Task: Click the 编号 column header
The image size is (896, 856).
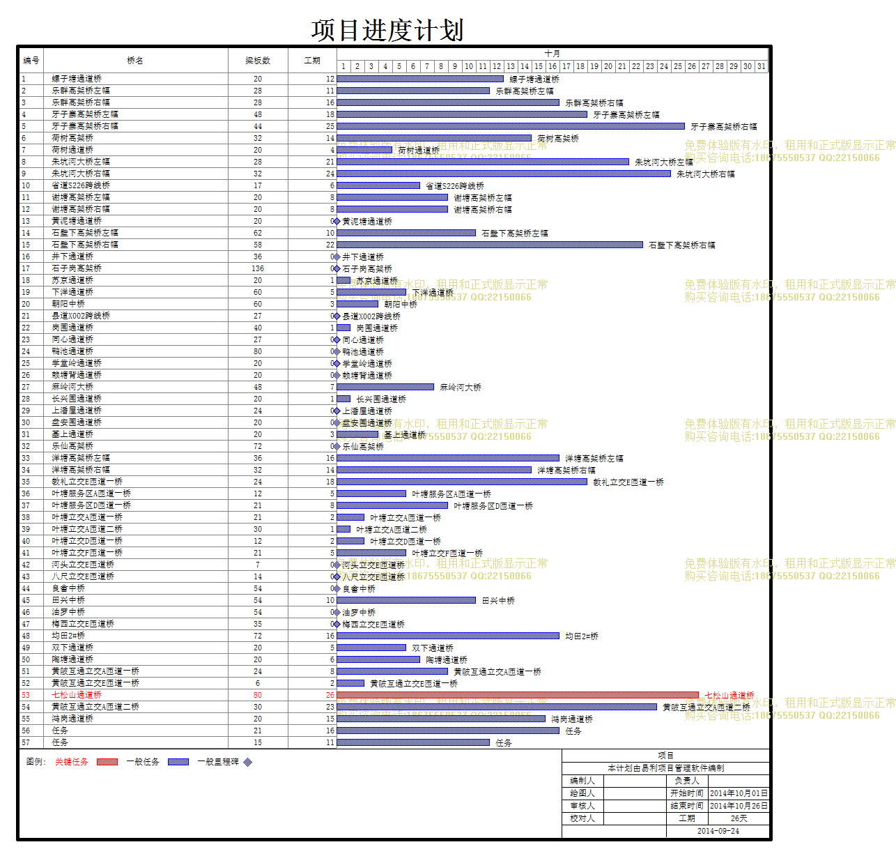Action: (31, 61)
